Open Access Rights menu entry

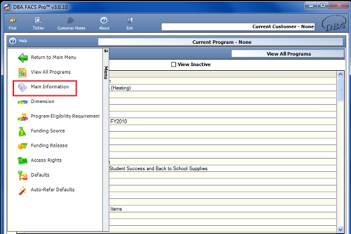click(x=46, y=160)
